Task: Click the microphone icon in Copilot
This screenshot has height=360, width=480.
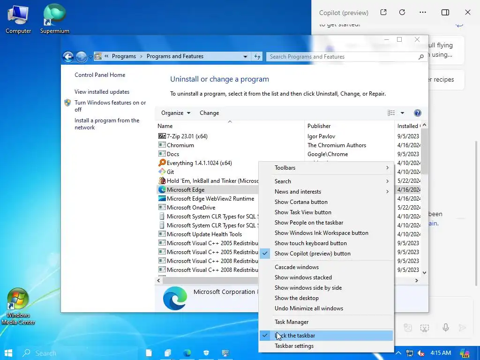Action: point(446,328)
